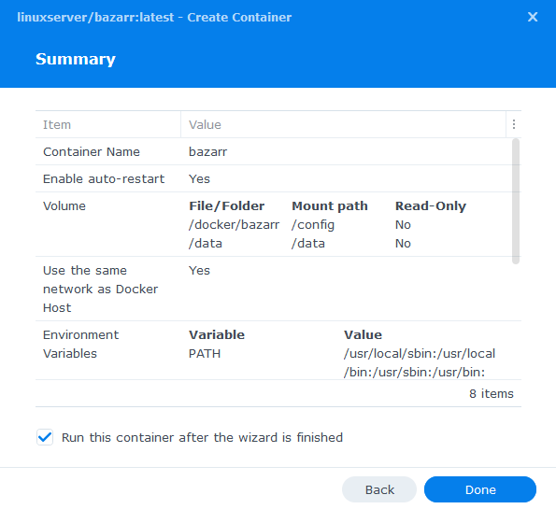Toggle Run this container after wizard checkbox
This screenshot has height=509, width=556.
[x=45, y=437]
